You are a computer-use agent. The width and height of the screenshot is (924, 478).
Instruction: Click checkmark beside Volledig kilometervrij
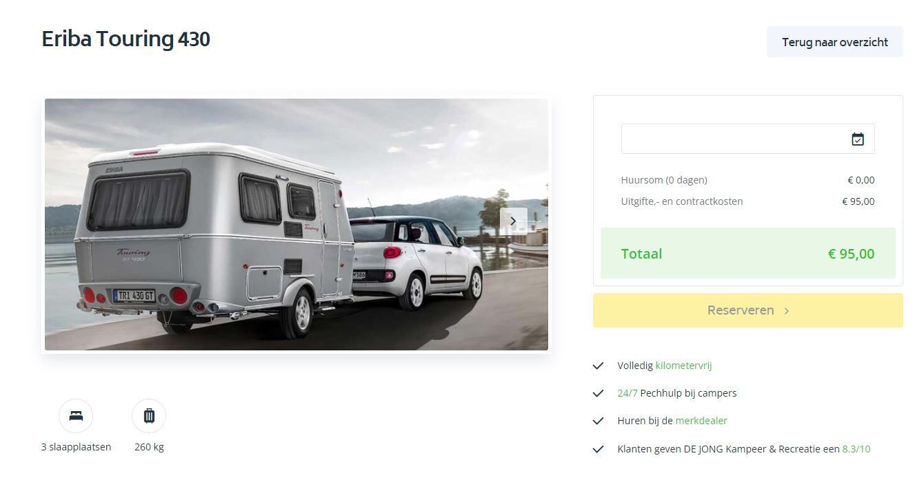click(599, 366)
